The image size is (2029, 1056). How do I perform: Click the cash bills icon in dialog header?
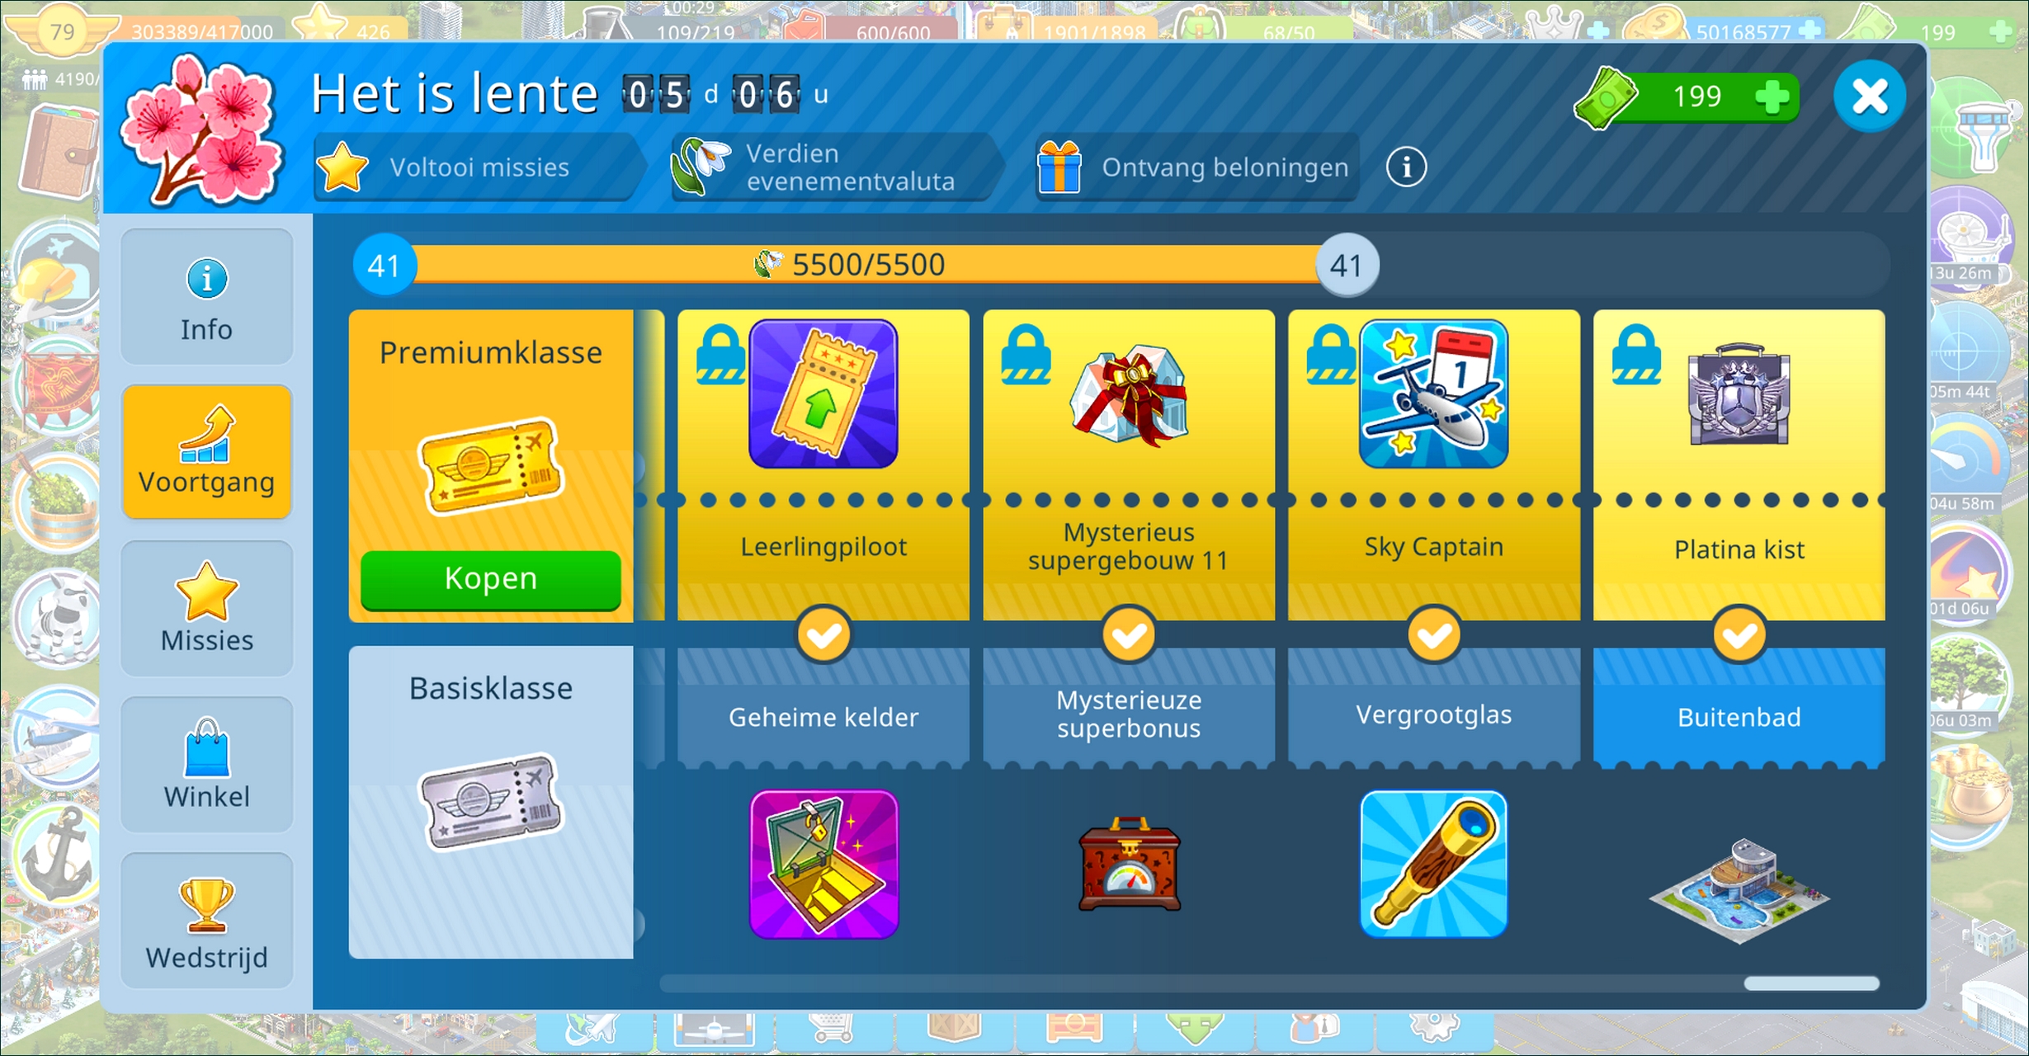[1605, 99]
